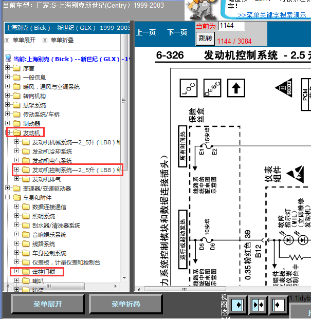Click the folder icon of 照明系统
The height and width of the screenshot is (319, 311).
26,216
